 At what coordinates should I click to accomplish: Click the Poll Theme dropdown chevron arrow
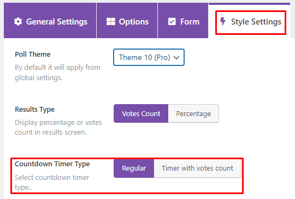tap(176, 58)
